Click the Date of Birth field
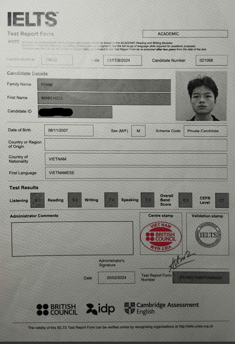This screenshot has height=344, width=235. [x=69, y=130]
